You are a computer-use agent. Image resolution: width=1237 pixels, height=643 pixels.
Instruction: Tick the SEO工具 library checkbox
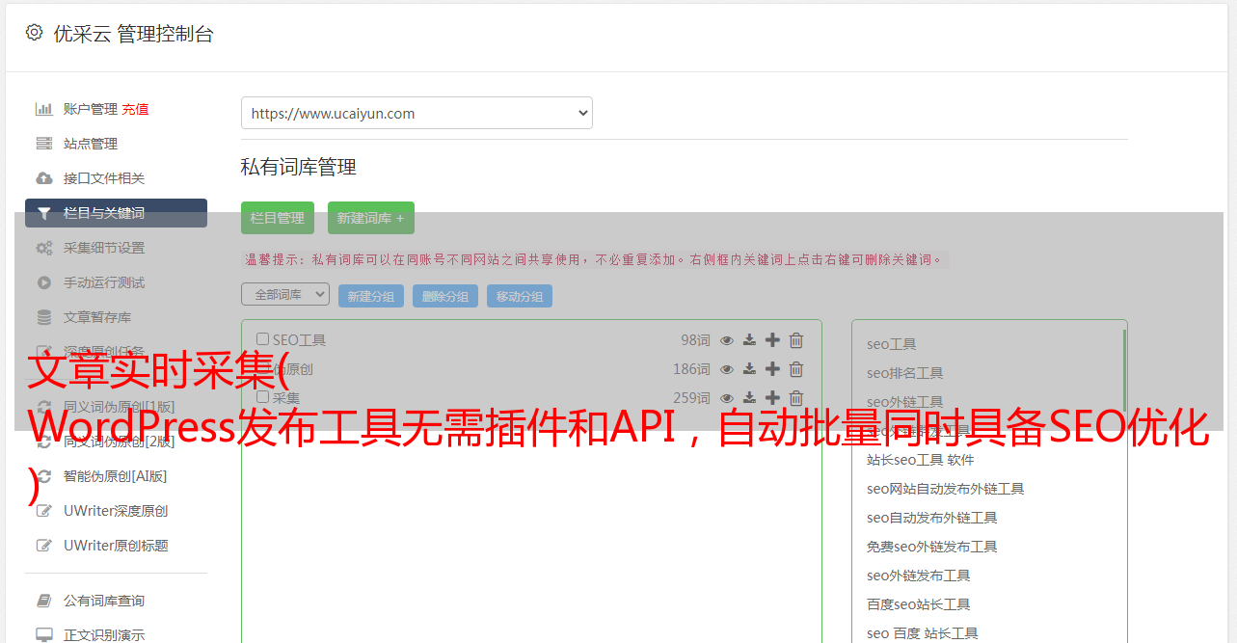pos(262,339)
